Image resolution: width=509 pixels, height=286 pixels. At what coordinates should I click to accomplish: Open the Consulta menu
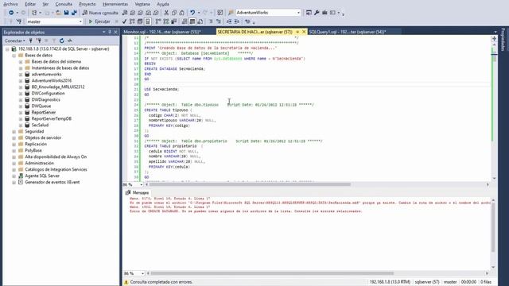pyautogui.click(x=64, y=4)
